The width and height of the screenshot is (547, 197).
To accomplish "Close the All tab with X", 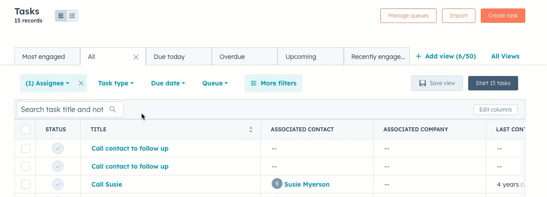I will click(136, 57).
